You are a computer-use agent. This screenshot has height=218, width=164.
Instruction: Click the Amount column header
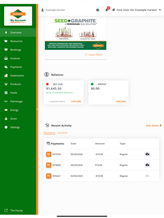coord(100,144)
